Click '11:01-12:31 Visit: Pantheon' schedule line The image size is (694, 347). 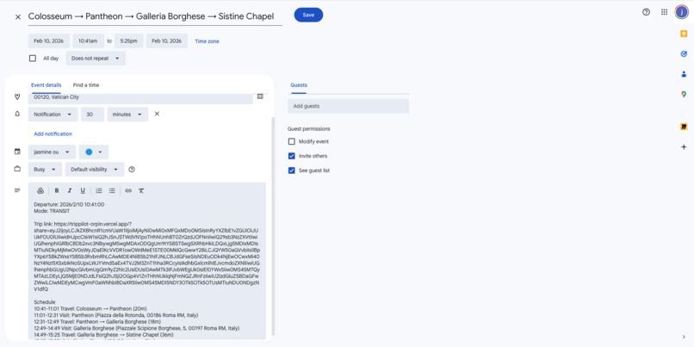[116, 315]
